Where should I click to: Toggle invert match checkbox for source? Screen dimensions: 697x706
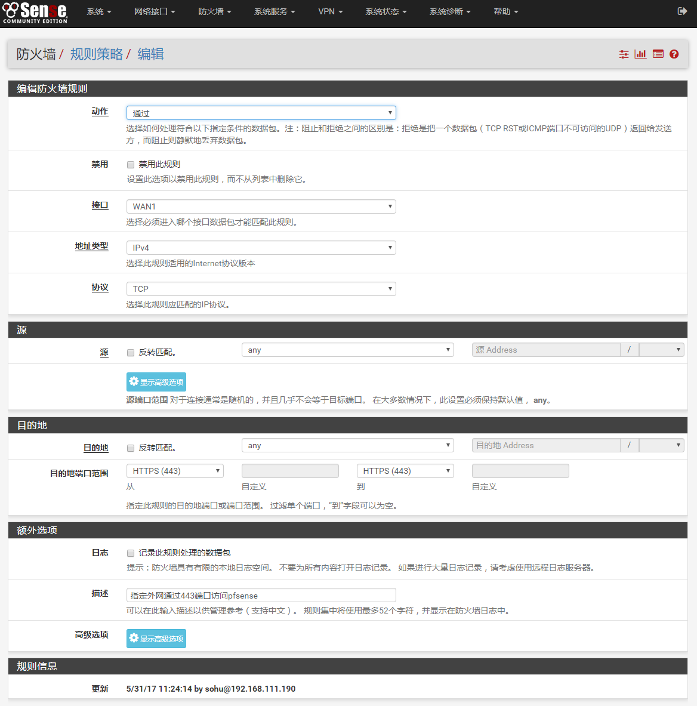pyautogui.click(x=131, y=353)
